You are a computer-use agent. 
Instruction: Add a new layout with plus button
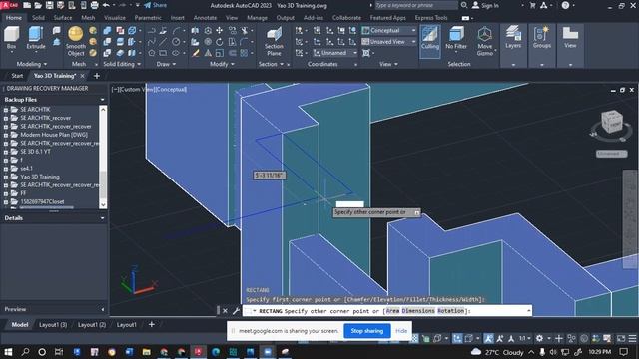pos(151,325)
